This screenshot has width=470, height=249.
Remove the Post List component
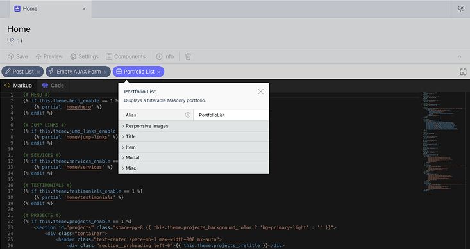(x=38, y=72)
